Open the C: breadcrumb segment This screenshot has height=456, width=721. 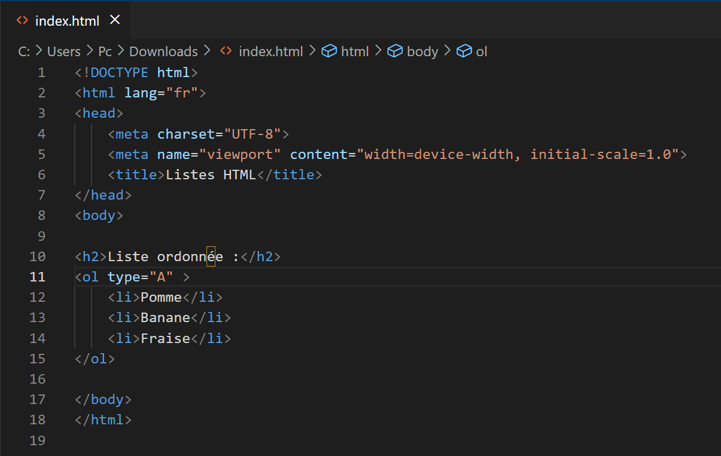tap(24, 51)
